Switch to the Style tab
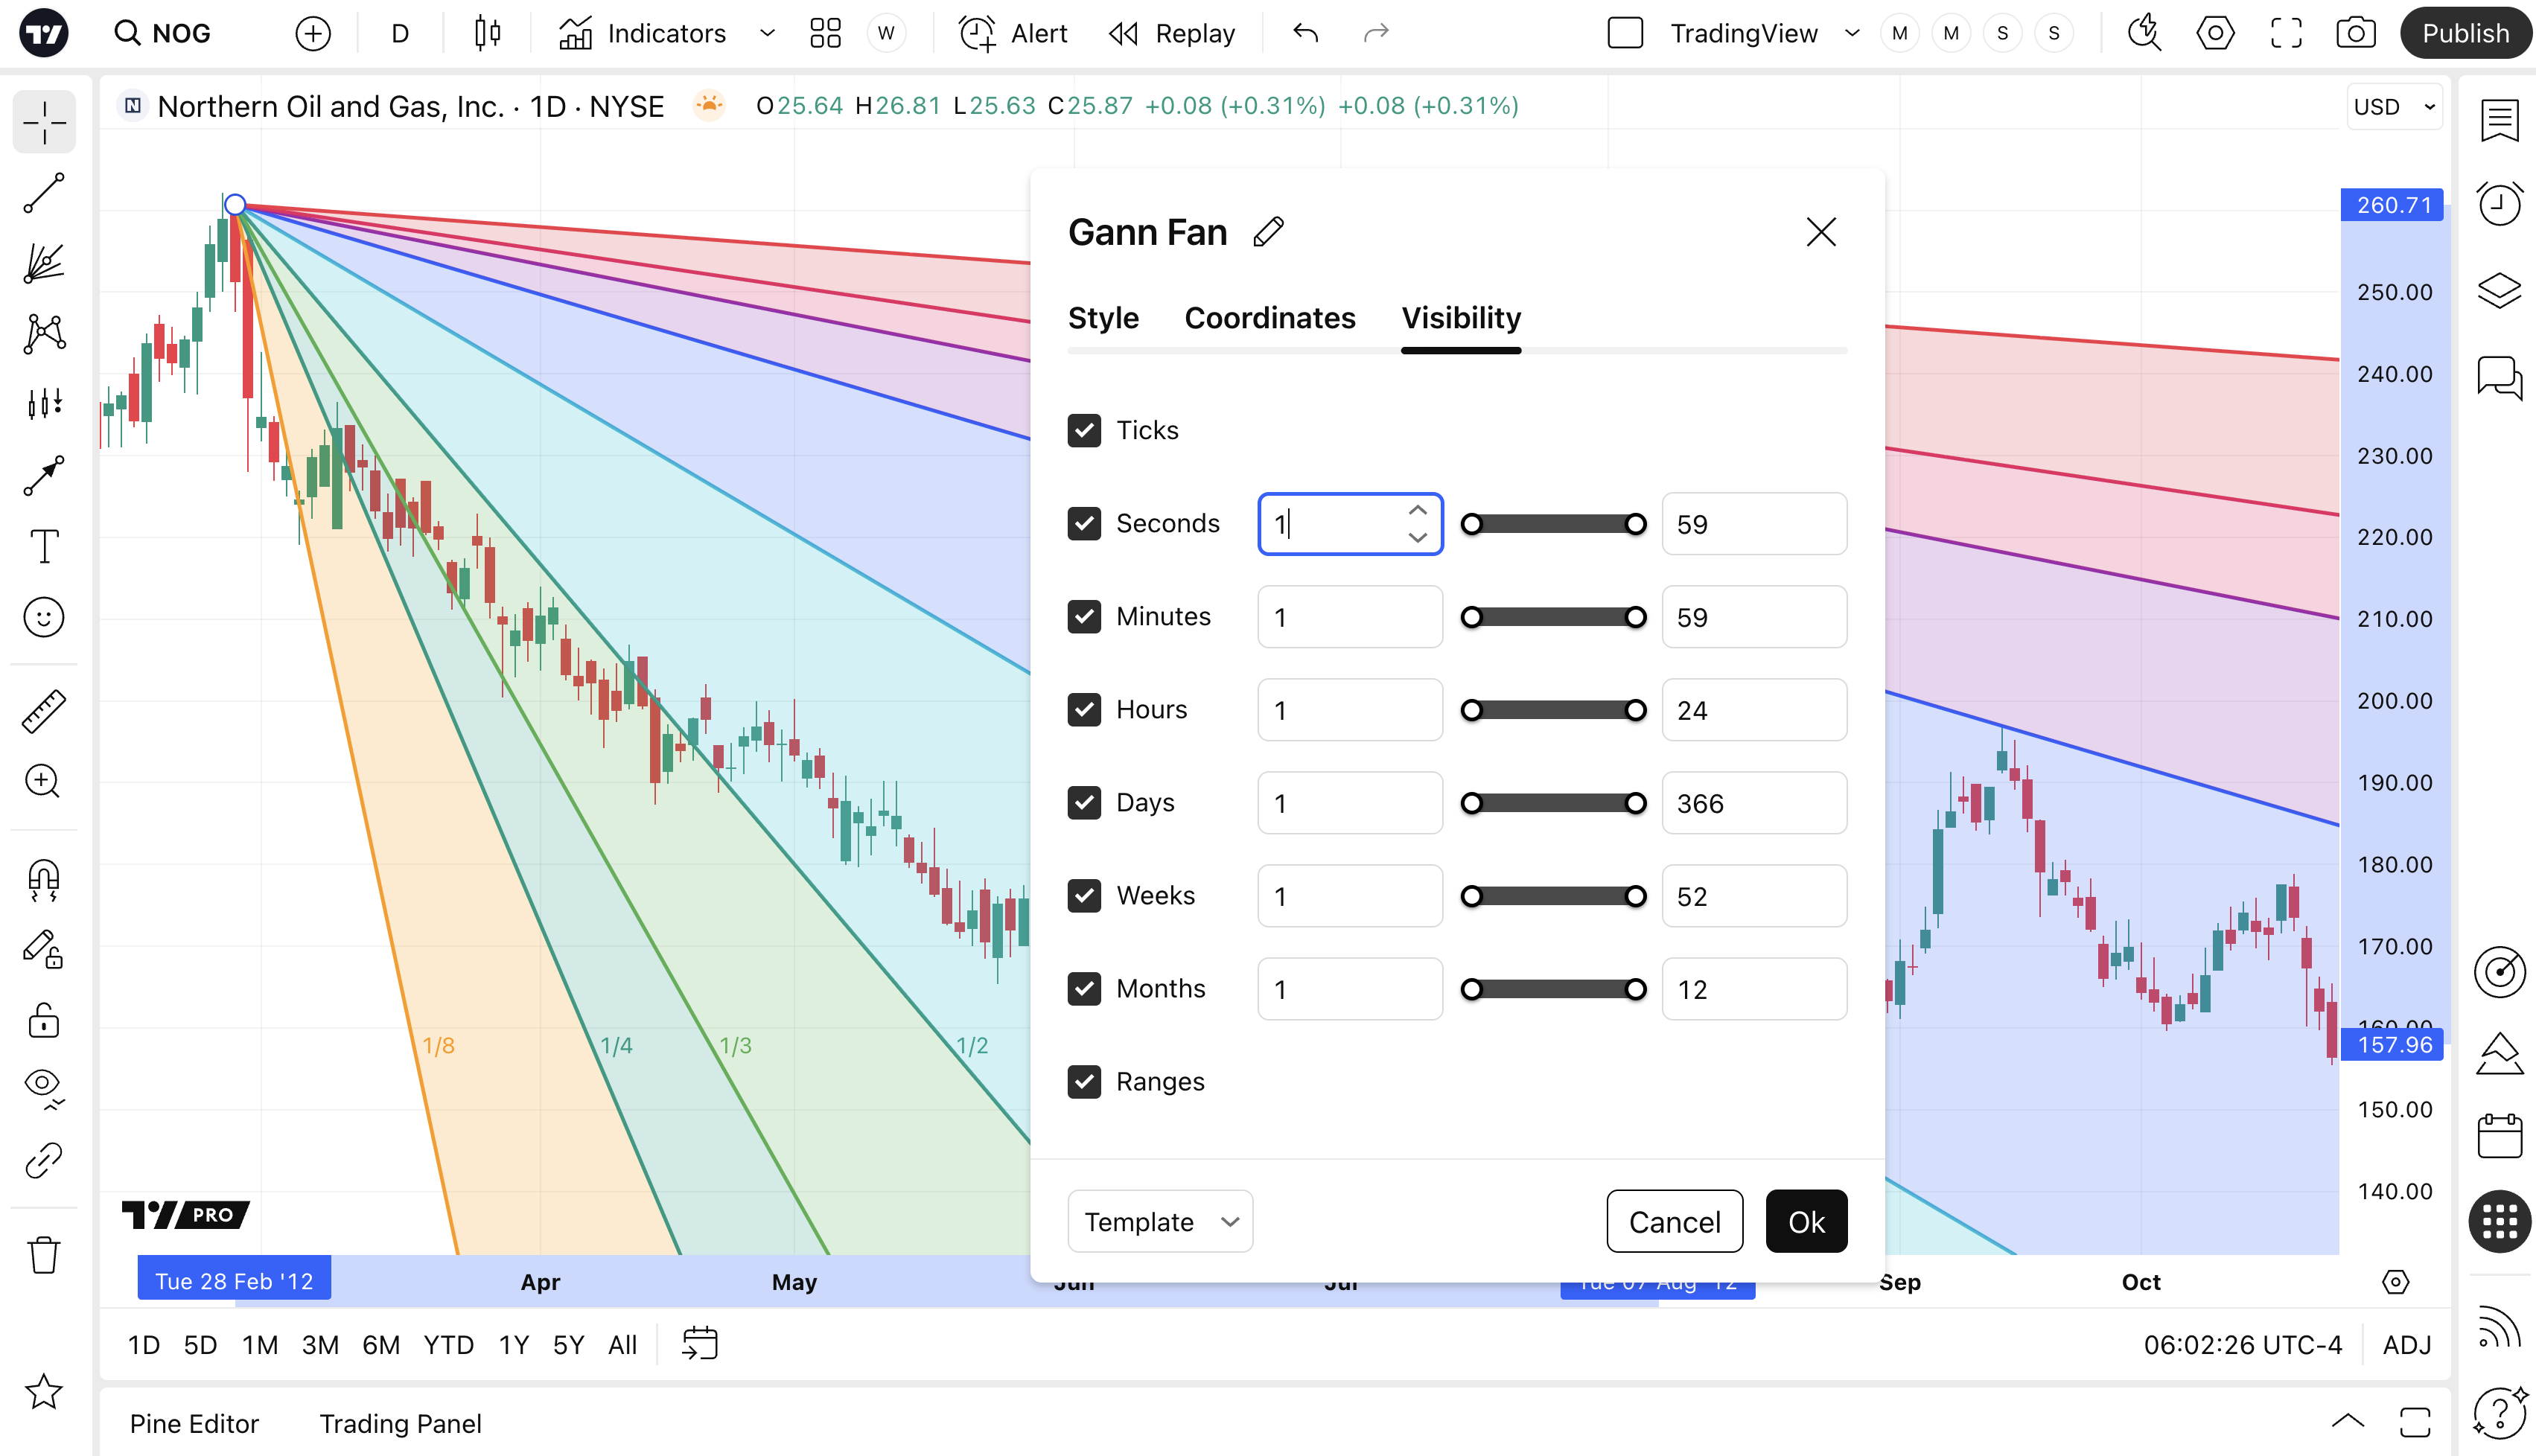2536x1456 pixels. pos(1103,318)
